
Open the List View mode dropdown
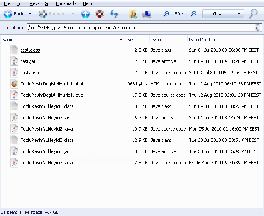point(223,14)
